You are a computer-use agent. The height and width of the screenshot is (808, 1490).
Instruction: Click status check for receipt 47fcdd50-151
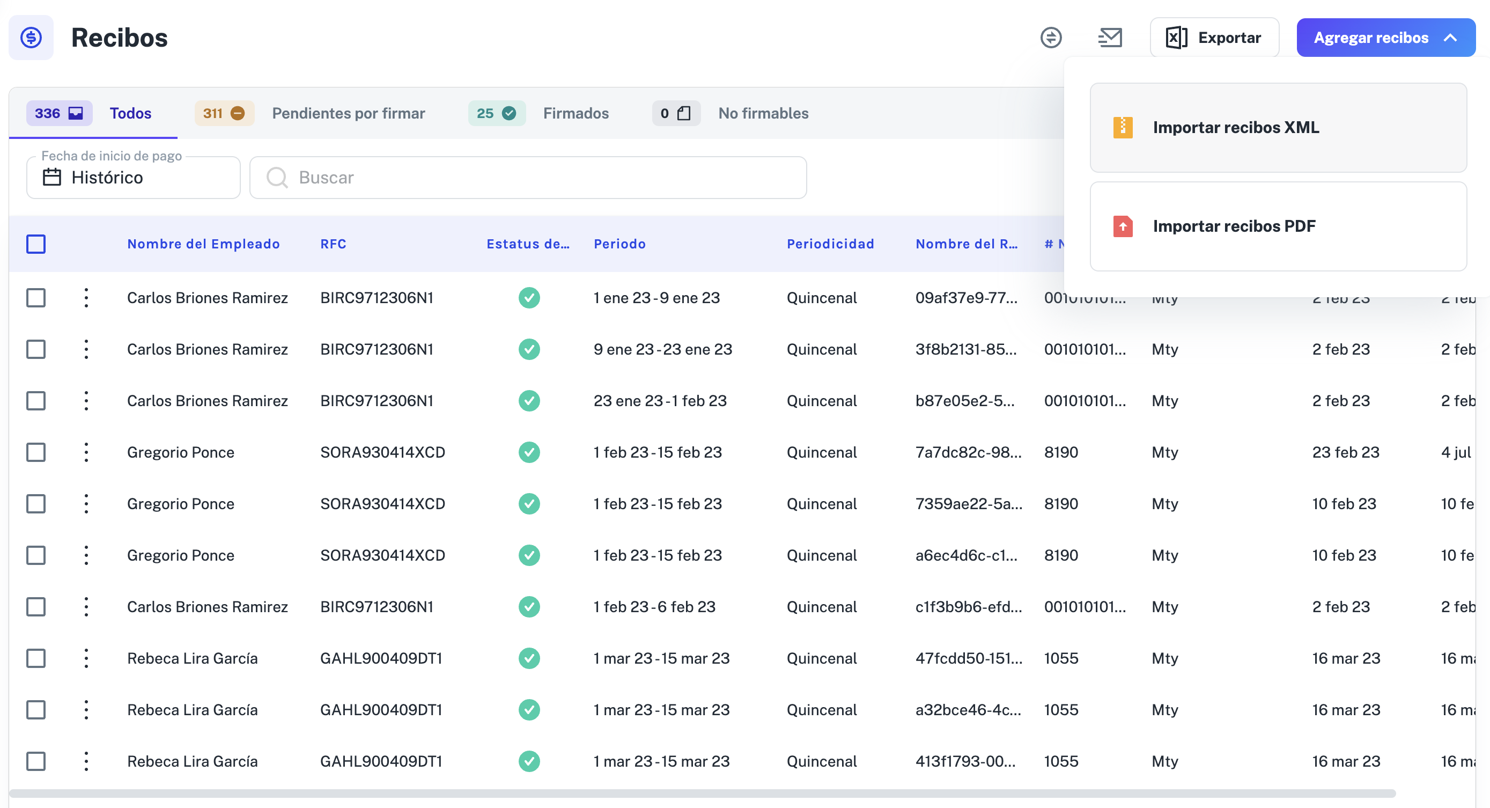tap(529, 659)
